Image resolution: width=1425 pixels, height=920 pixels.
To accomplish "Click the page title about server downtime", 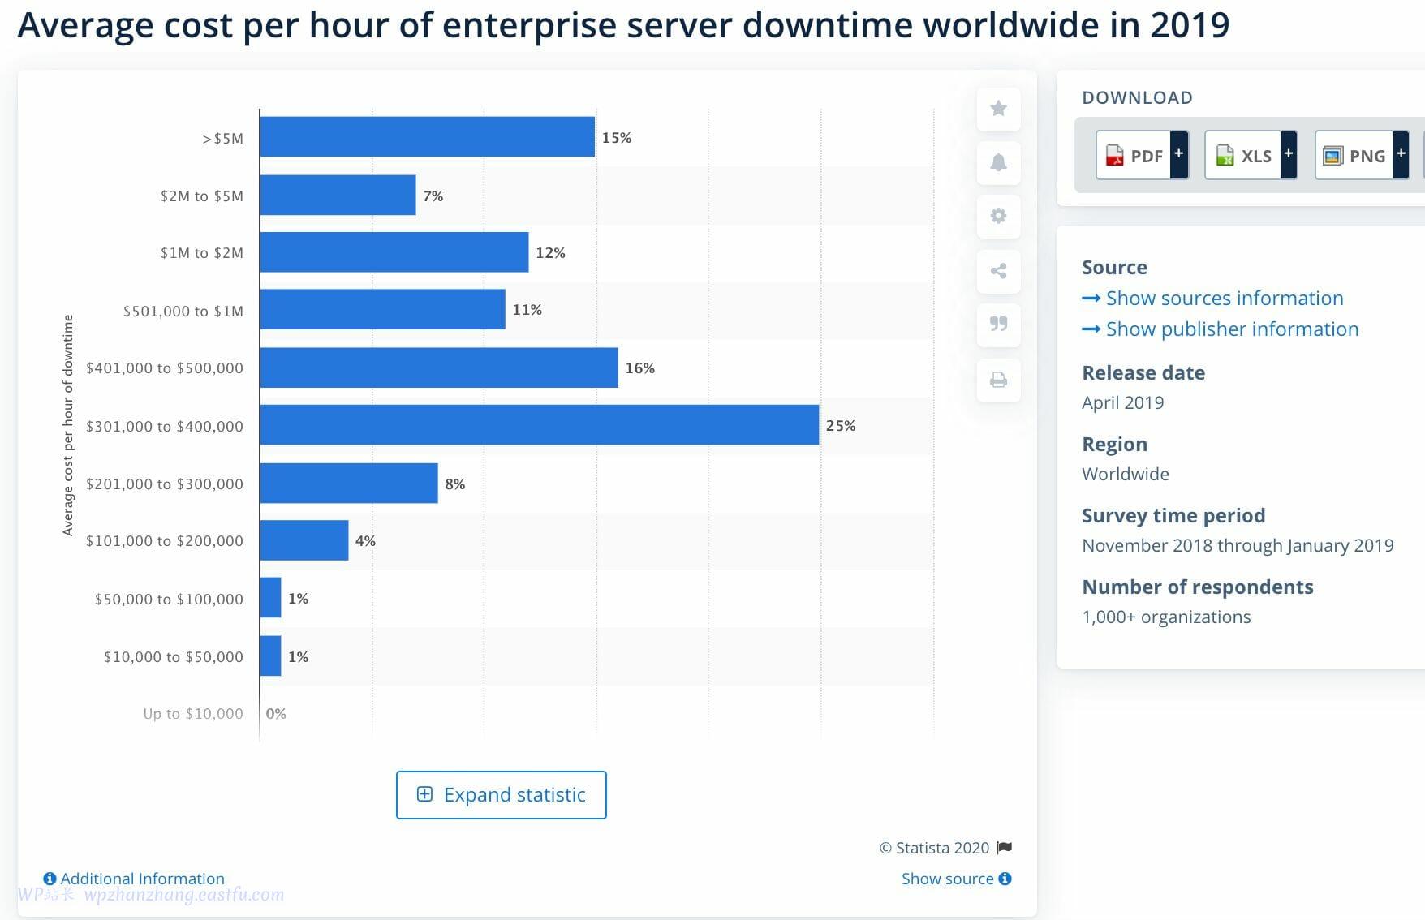I will [x=623, y=24].
